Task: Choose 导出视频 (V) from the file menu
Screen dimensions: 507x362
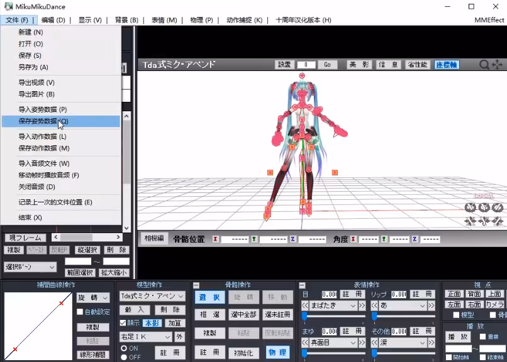Action: pyautogui.click(x=61, y=82)
